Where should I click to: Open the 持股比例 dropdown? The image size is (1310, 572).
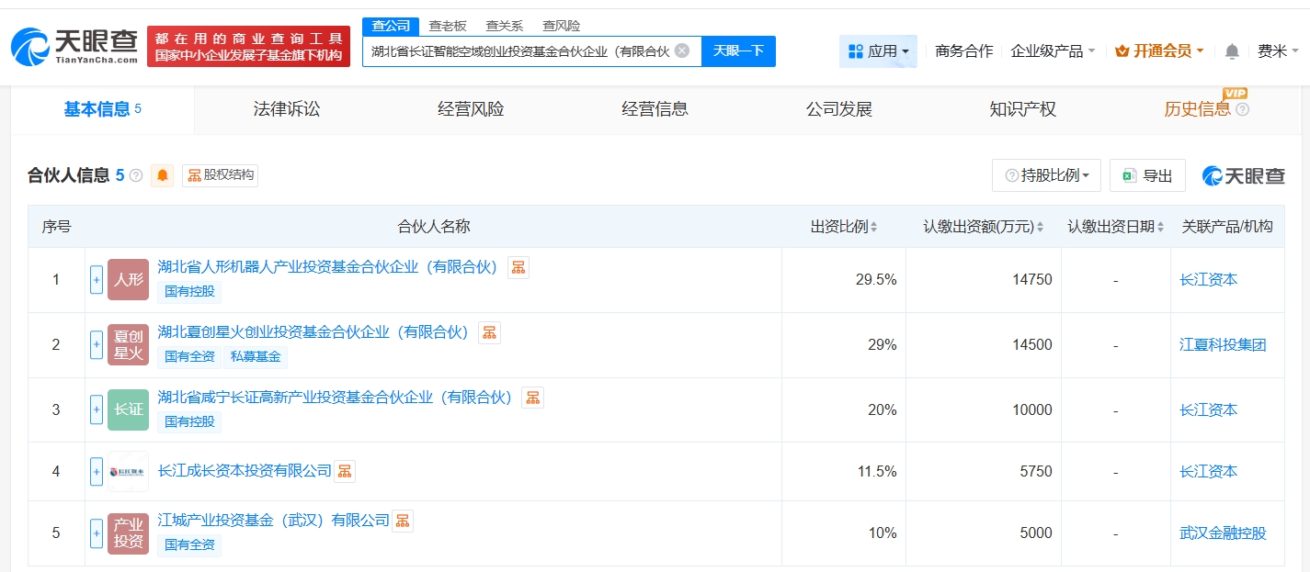coord(1046,175)
